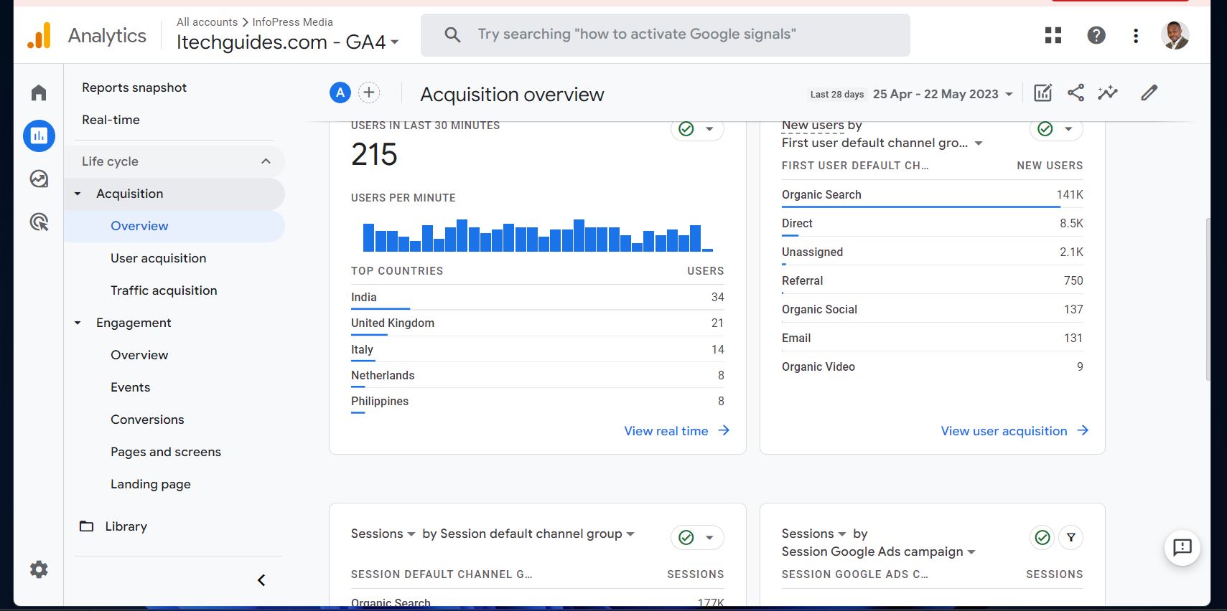Open the Home icon in sidebar

pyautogui.click(x=39, y=93)
